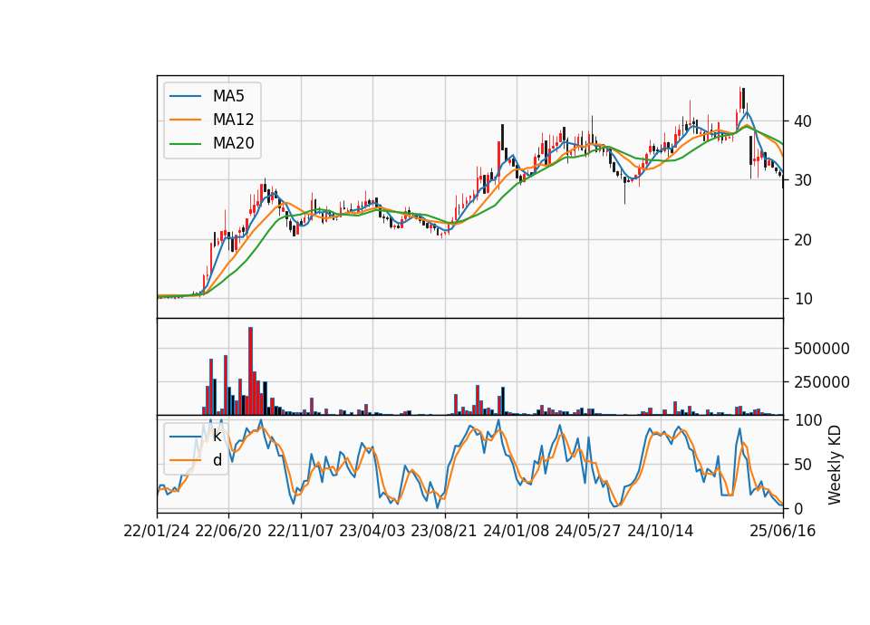The image size is (870, 625).
Task: Click the 22/11/07 date tick label
Action: click(x=301, y=531)
